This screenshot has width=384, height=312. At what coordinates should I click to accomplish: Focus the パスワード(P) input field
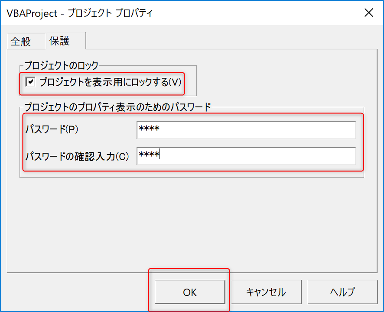[x=246, y=130]
